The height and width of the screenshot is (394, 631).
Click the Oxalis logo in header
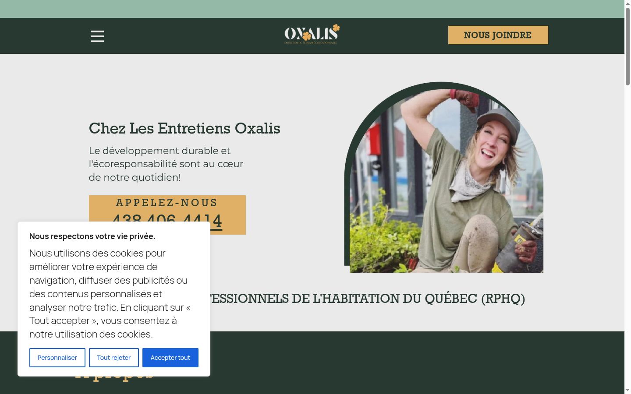tap(312, 34)
